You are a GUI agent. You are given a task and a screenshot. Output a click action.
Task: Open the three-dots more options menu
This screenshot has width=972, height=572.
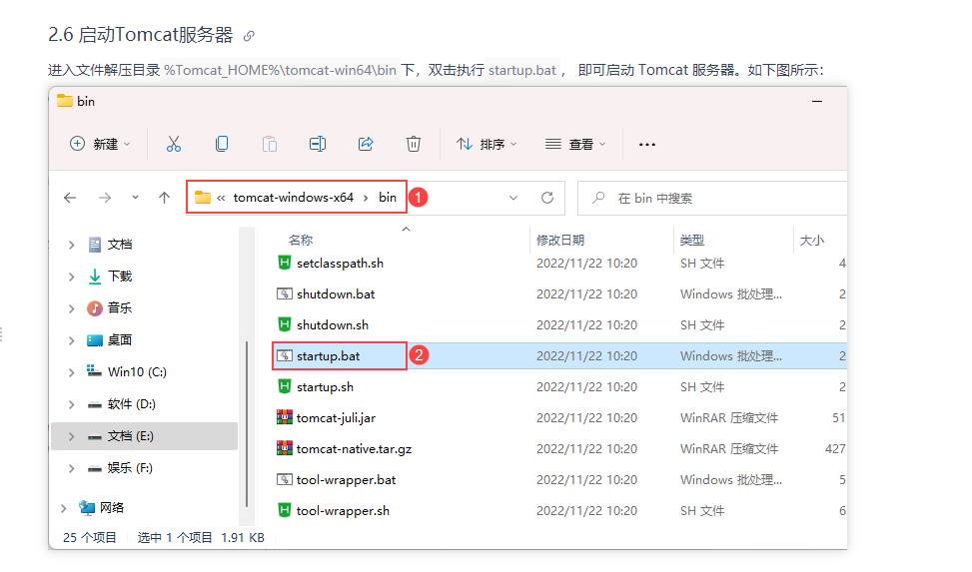pos(646,145)
